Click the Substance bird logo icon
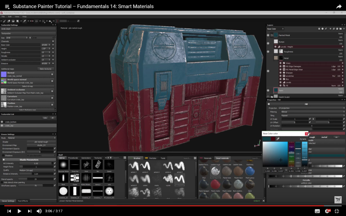The width and height of the screenshot is (346, 216). tap(338, 200)
